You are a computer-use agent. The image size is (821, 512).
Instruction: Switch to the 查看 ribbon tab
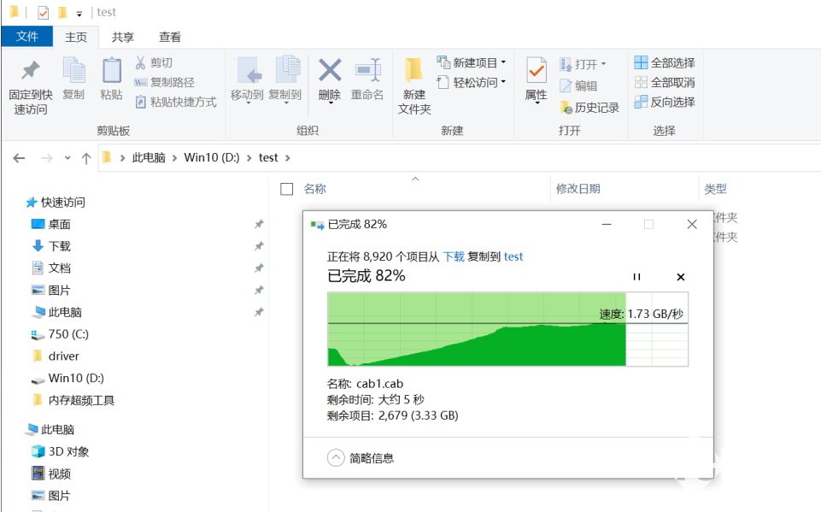coord(170,38)
